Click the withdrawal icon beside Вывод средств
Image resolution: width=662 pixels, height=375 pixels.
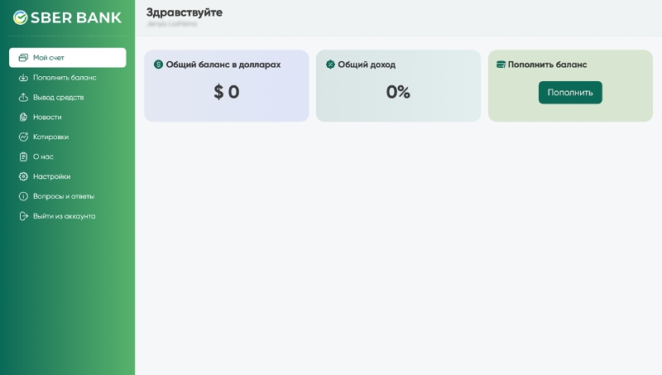click(23, 98)
